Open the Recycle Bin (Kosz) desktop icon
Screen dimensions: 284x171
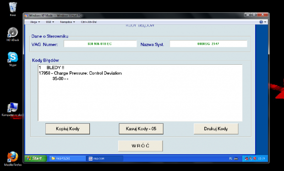click(x=13, y=9)
